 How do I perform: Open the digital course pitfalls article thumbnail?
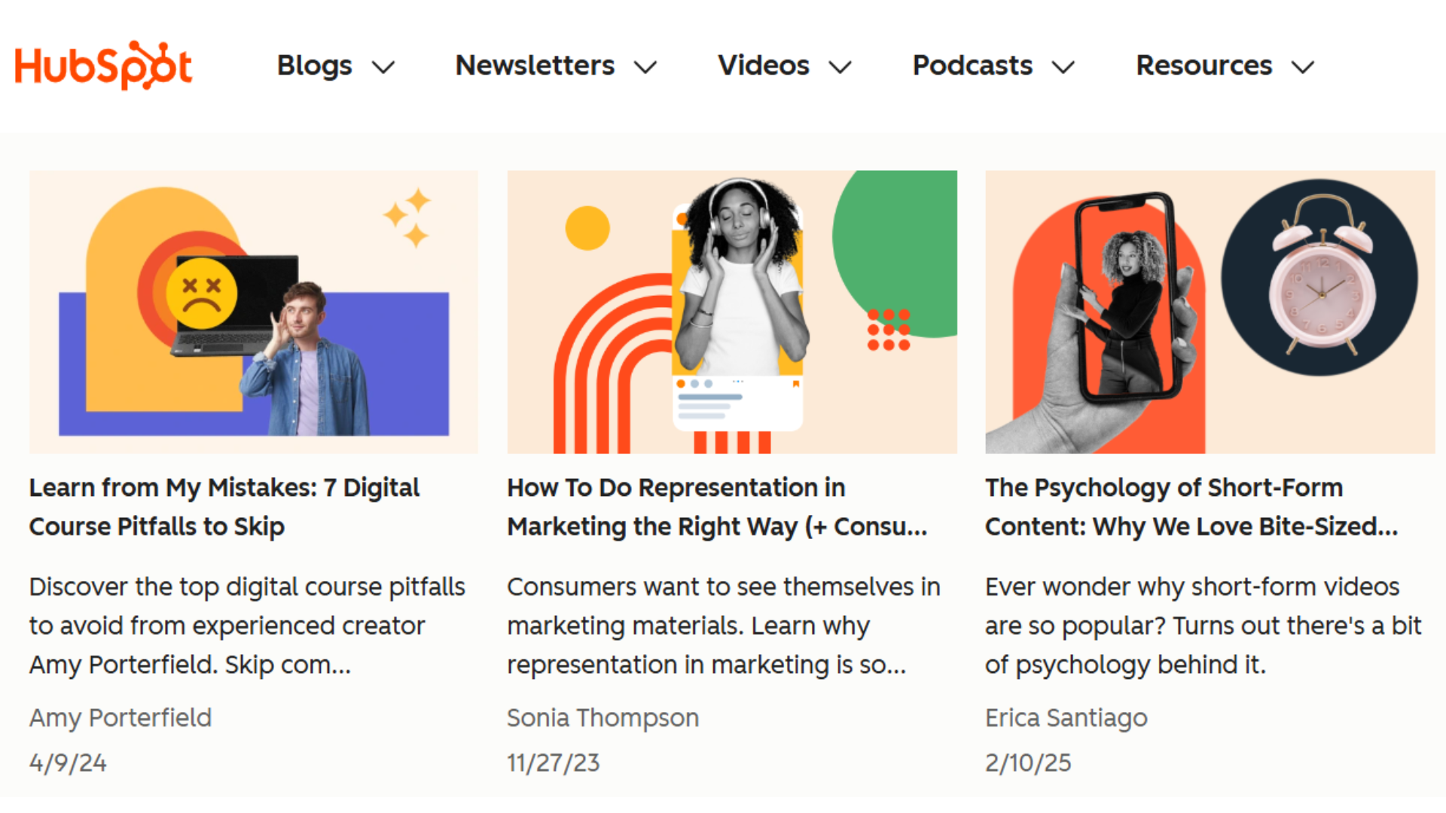click(x=254, y=312)
